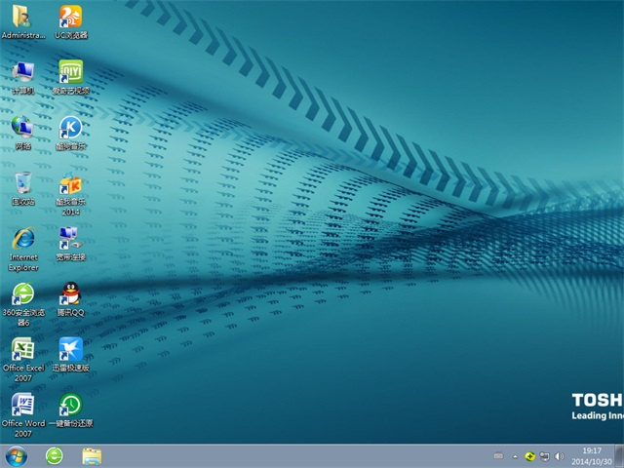This screenshot has width=624, height=468.
Task: Click the Windows Start button
Action: tap(17, 455)
